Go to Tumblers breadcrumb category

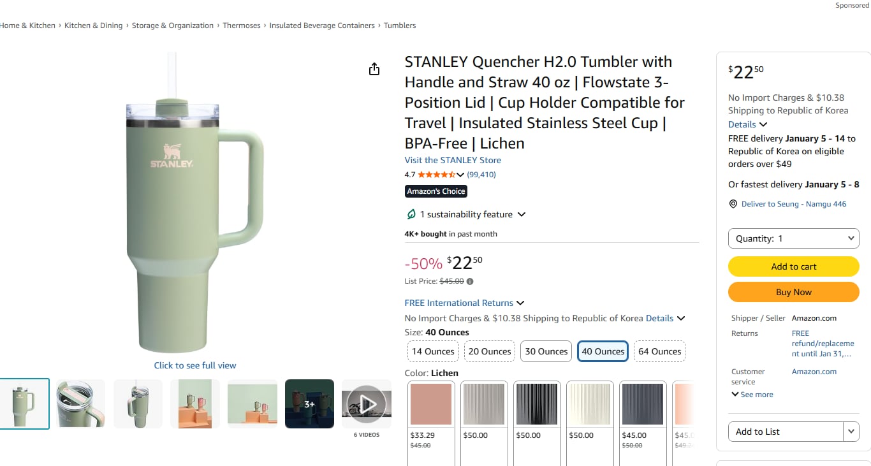pyautogui.click(x=400, y=25)
